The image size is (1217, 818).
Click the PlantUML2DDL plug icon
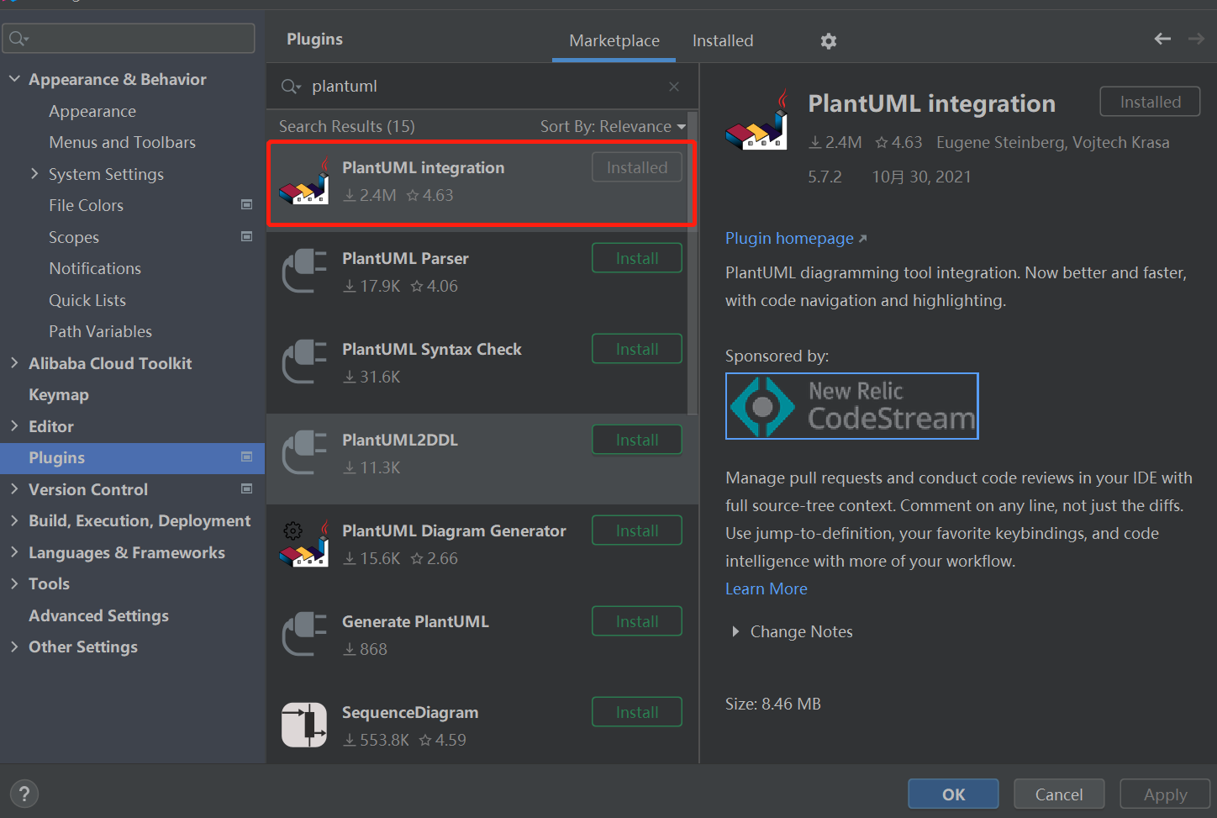click(x=303, y=453)
